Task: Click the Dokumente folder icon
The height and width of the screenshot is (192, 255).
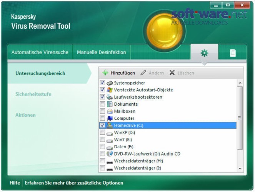Action: pos(110,104)
